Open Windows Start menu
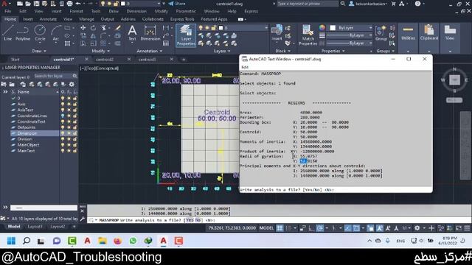The width and height of the screenshot is (472, 265). pyautogui.click(x=11, y=241)
